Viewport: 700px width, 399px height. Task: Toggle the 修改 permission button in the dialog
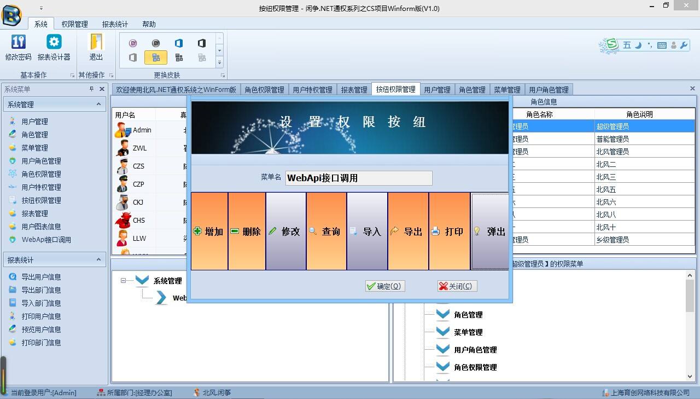coord(286,232)
